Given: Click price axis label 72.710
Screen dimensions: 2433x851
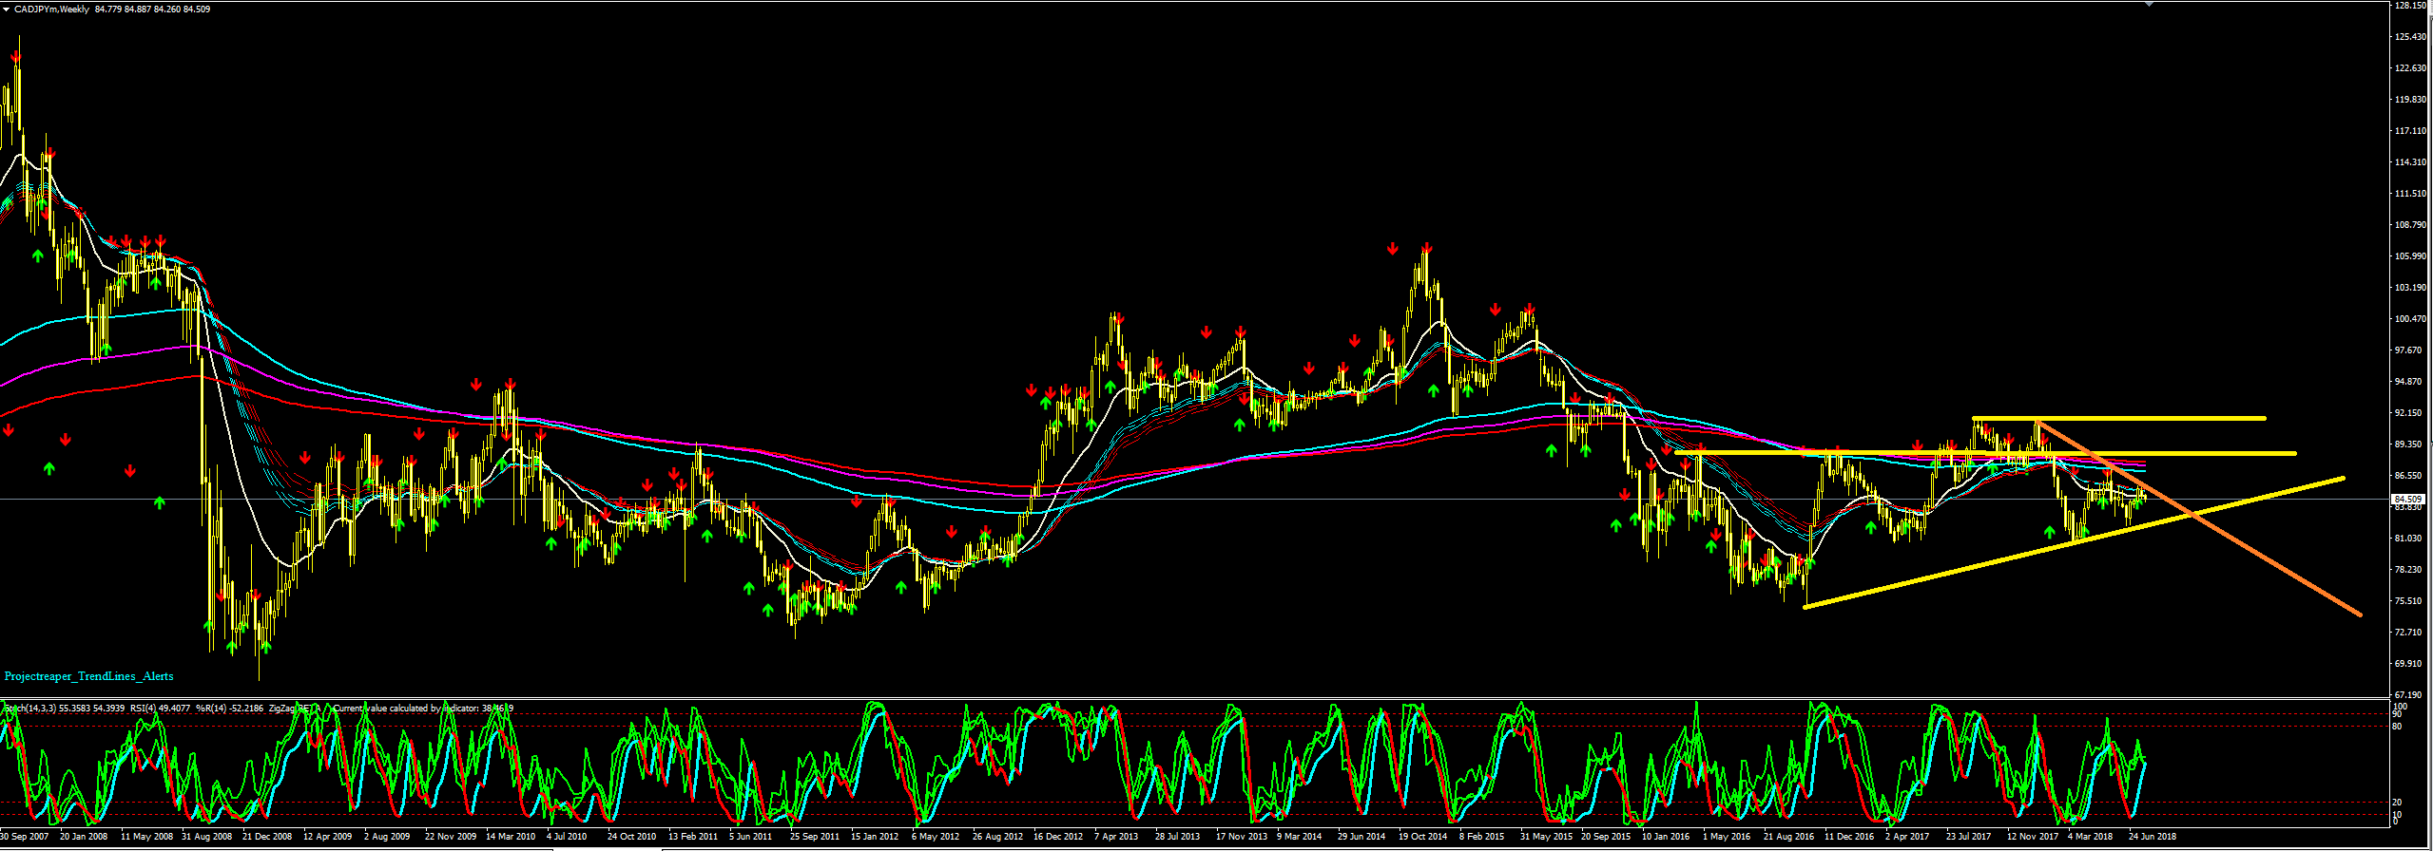Looking at the screenshot, I should pyautogui.click(x=2410, y=633).
